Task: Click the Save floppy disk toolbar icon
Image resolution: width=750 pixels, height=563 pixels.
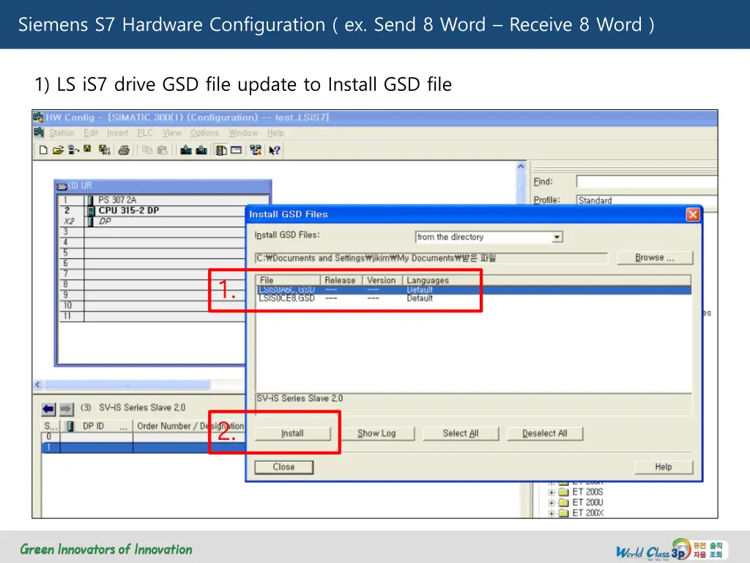Action: 88,150
